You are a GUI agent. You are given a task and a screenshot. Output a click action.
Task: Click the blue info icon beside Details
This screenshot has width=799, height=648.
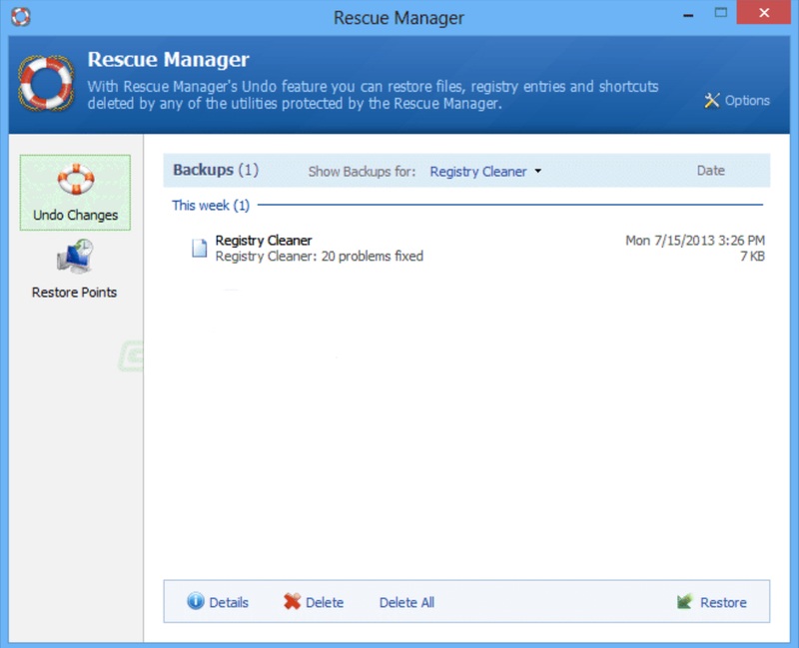[x=196, y=602]
